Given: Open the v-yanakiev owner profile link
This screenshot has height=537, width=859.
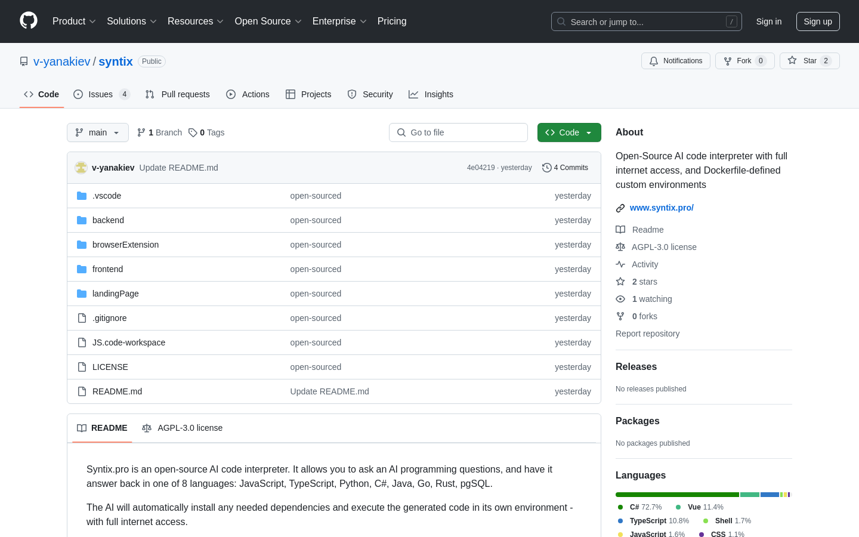Looking at the screenshot, I should (62, 61).
